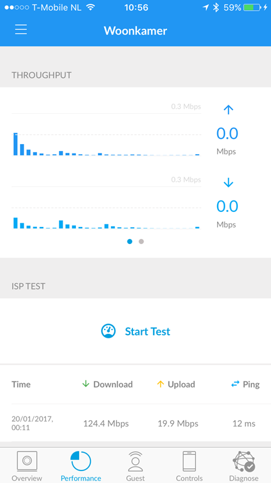Open the Diagnose network icon

[243, 461]
